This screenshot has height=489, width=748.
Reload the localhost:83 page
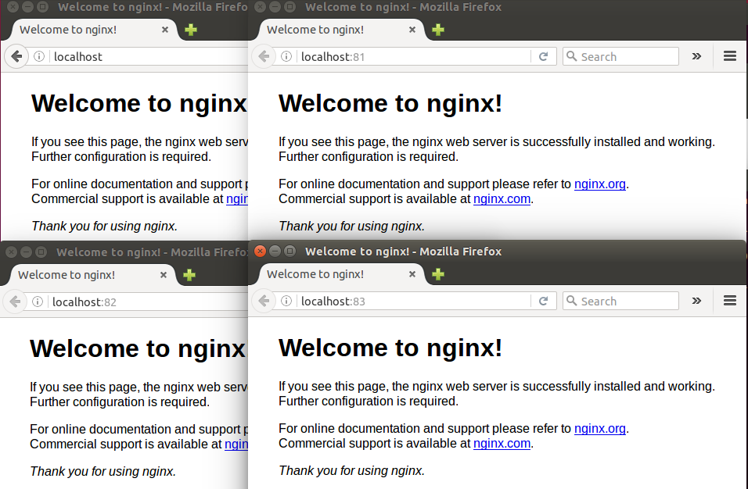click(x=543, y=301)
